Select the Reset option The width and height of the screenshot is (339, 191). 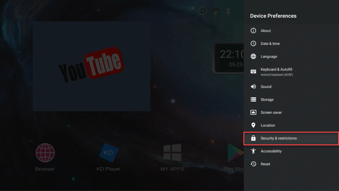(291, 164)
